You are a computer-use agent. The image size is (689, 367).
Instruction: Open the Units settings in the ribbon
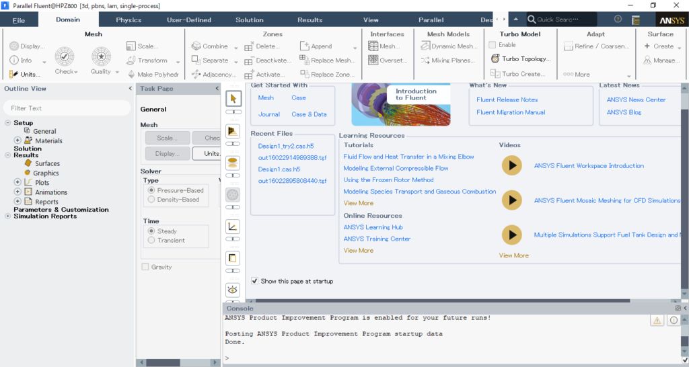pos(25,74)
